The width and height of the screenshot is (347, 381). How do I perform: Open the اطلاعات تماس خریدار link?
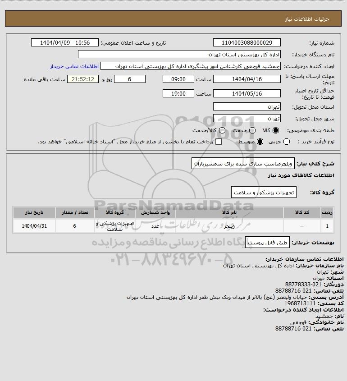74,66
